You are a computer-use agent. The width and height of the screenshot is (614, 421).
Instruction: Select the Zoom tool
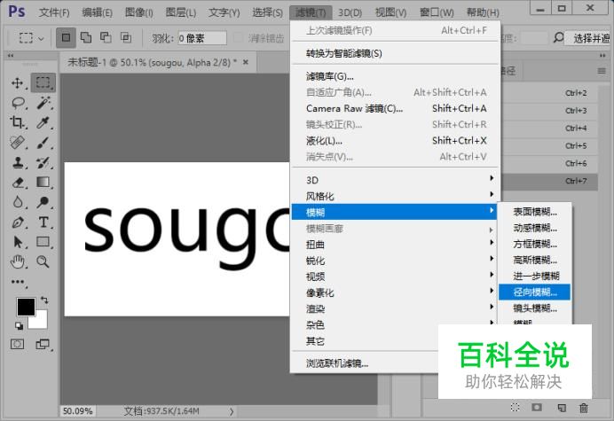tap(43, 261)
